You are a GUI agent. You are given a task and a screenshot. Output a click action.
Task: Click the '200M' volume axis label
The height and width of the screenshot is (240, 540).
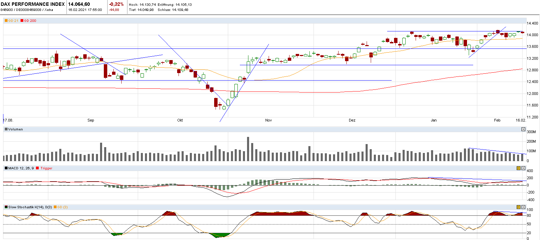[531, 141]
